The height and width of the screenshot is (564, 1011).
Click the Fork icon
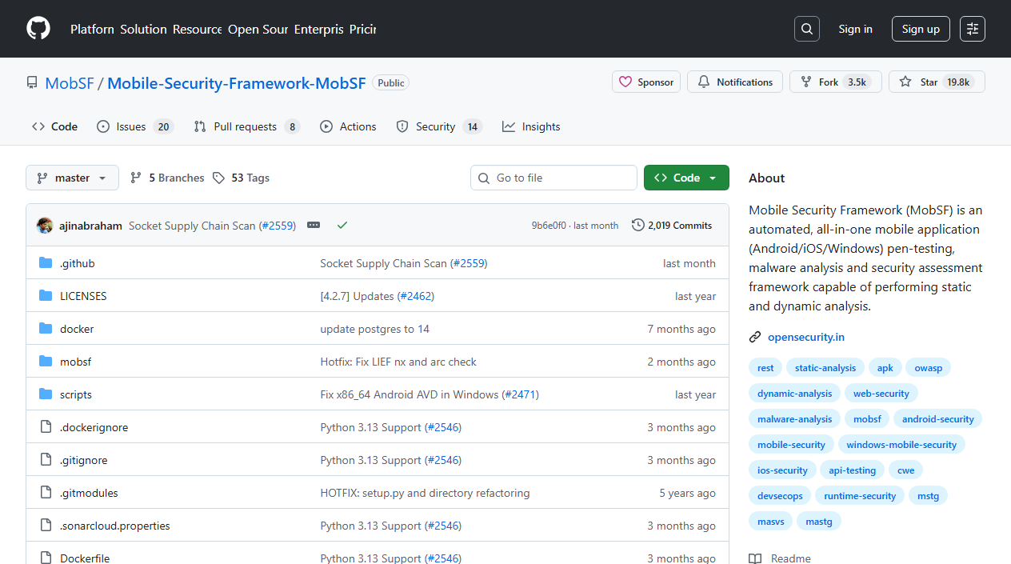[806, 82]
